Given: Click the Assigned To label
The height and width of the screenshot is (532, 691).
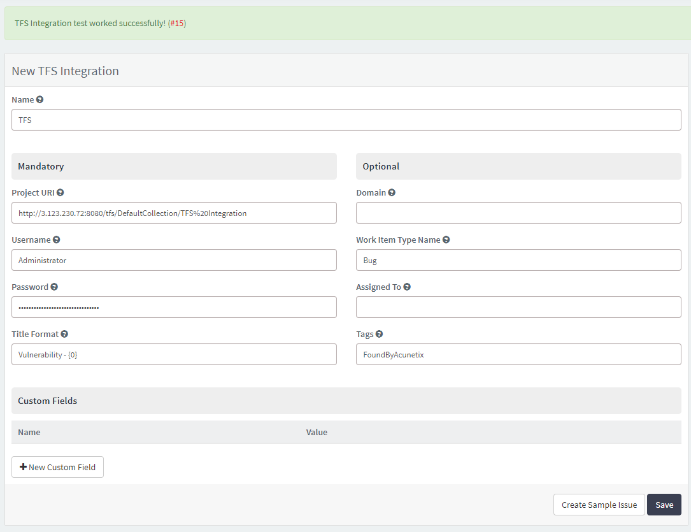Looking at the screenshot, I should coord(378,287).
